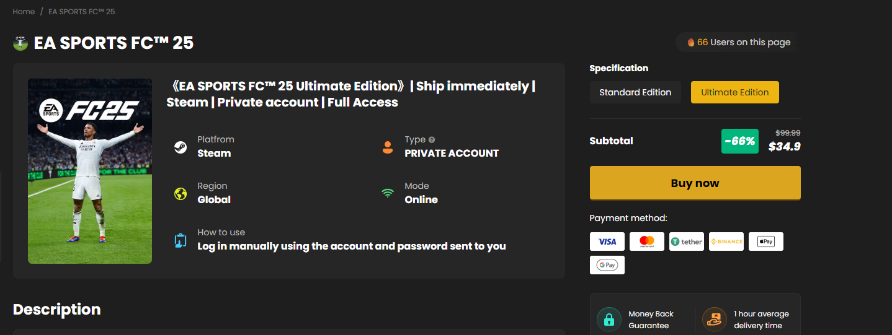The height and width of the screenshot is (335, 892).
Task: Choose Binance payment method
Action: (x=726, y=241)
